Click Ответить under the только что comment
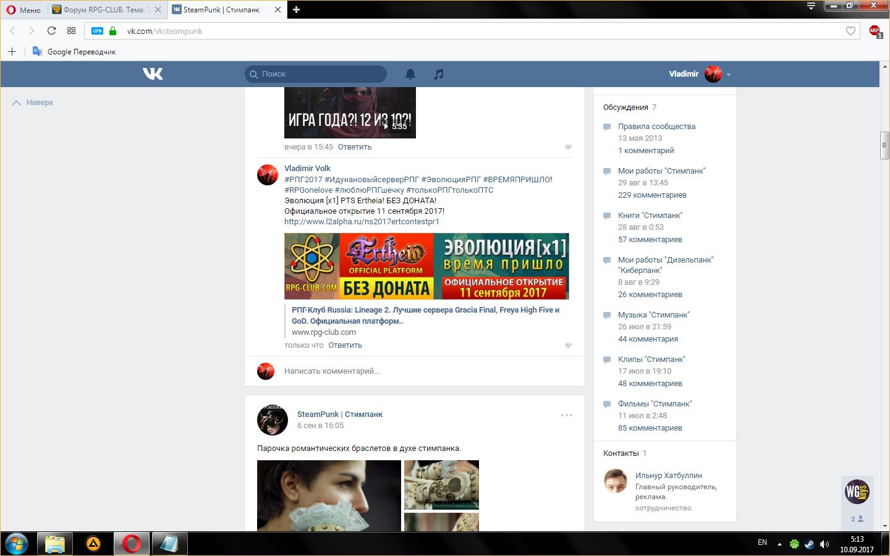This screenshot has height=556, width=890. point(345,345)
